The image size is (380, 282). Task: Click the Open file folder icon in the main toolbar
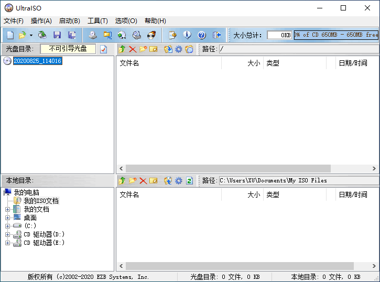[x=23, y=35]
